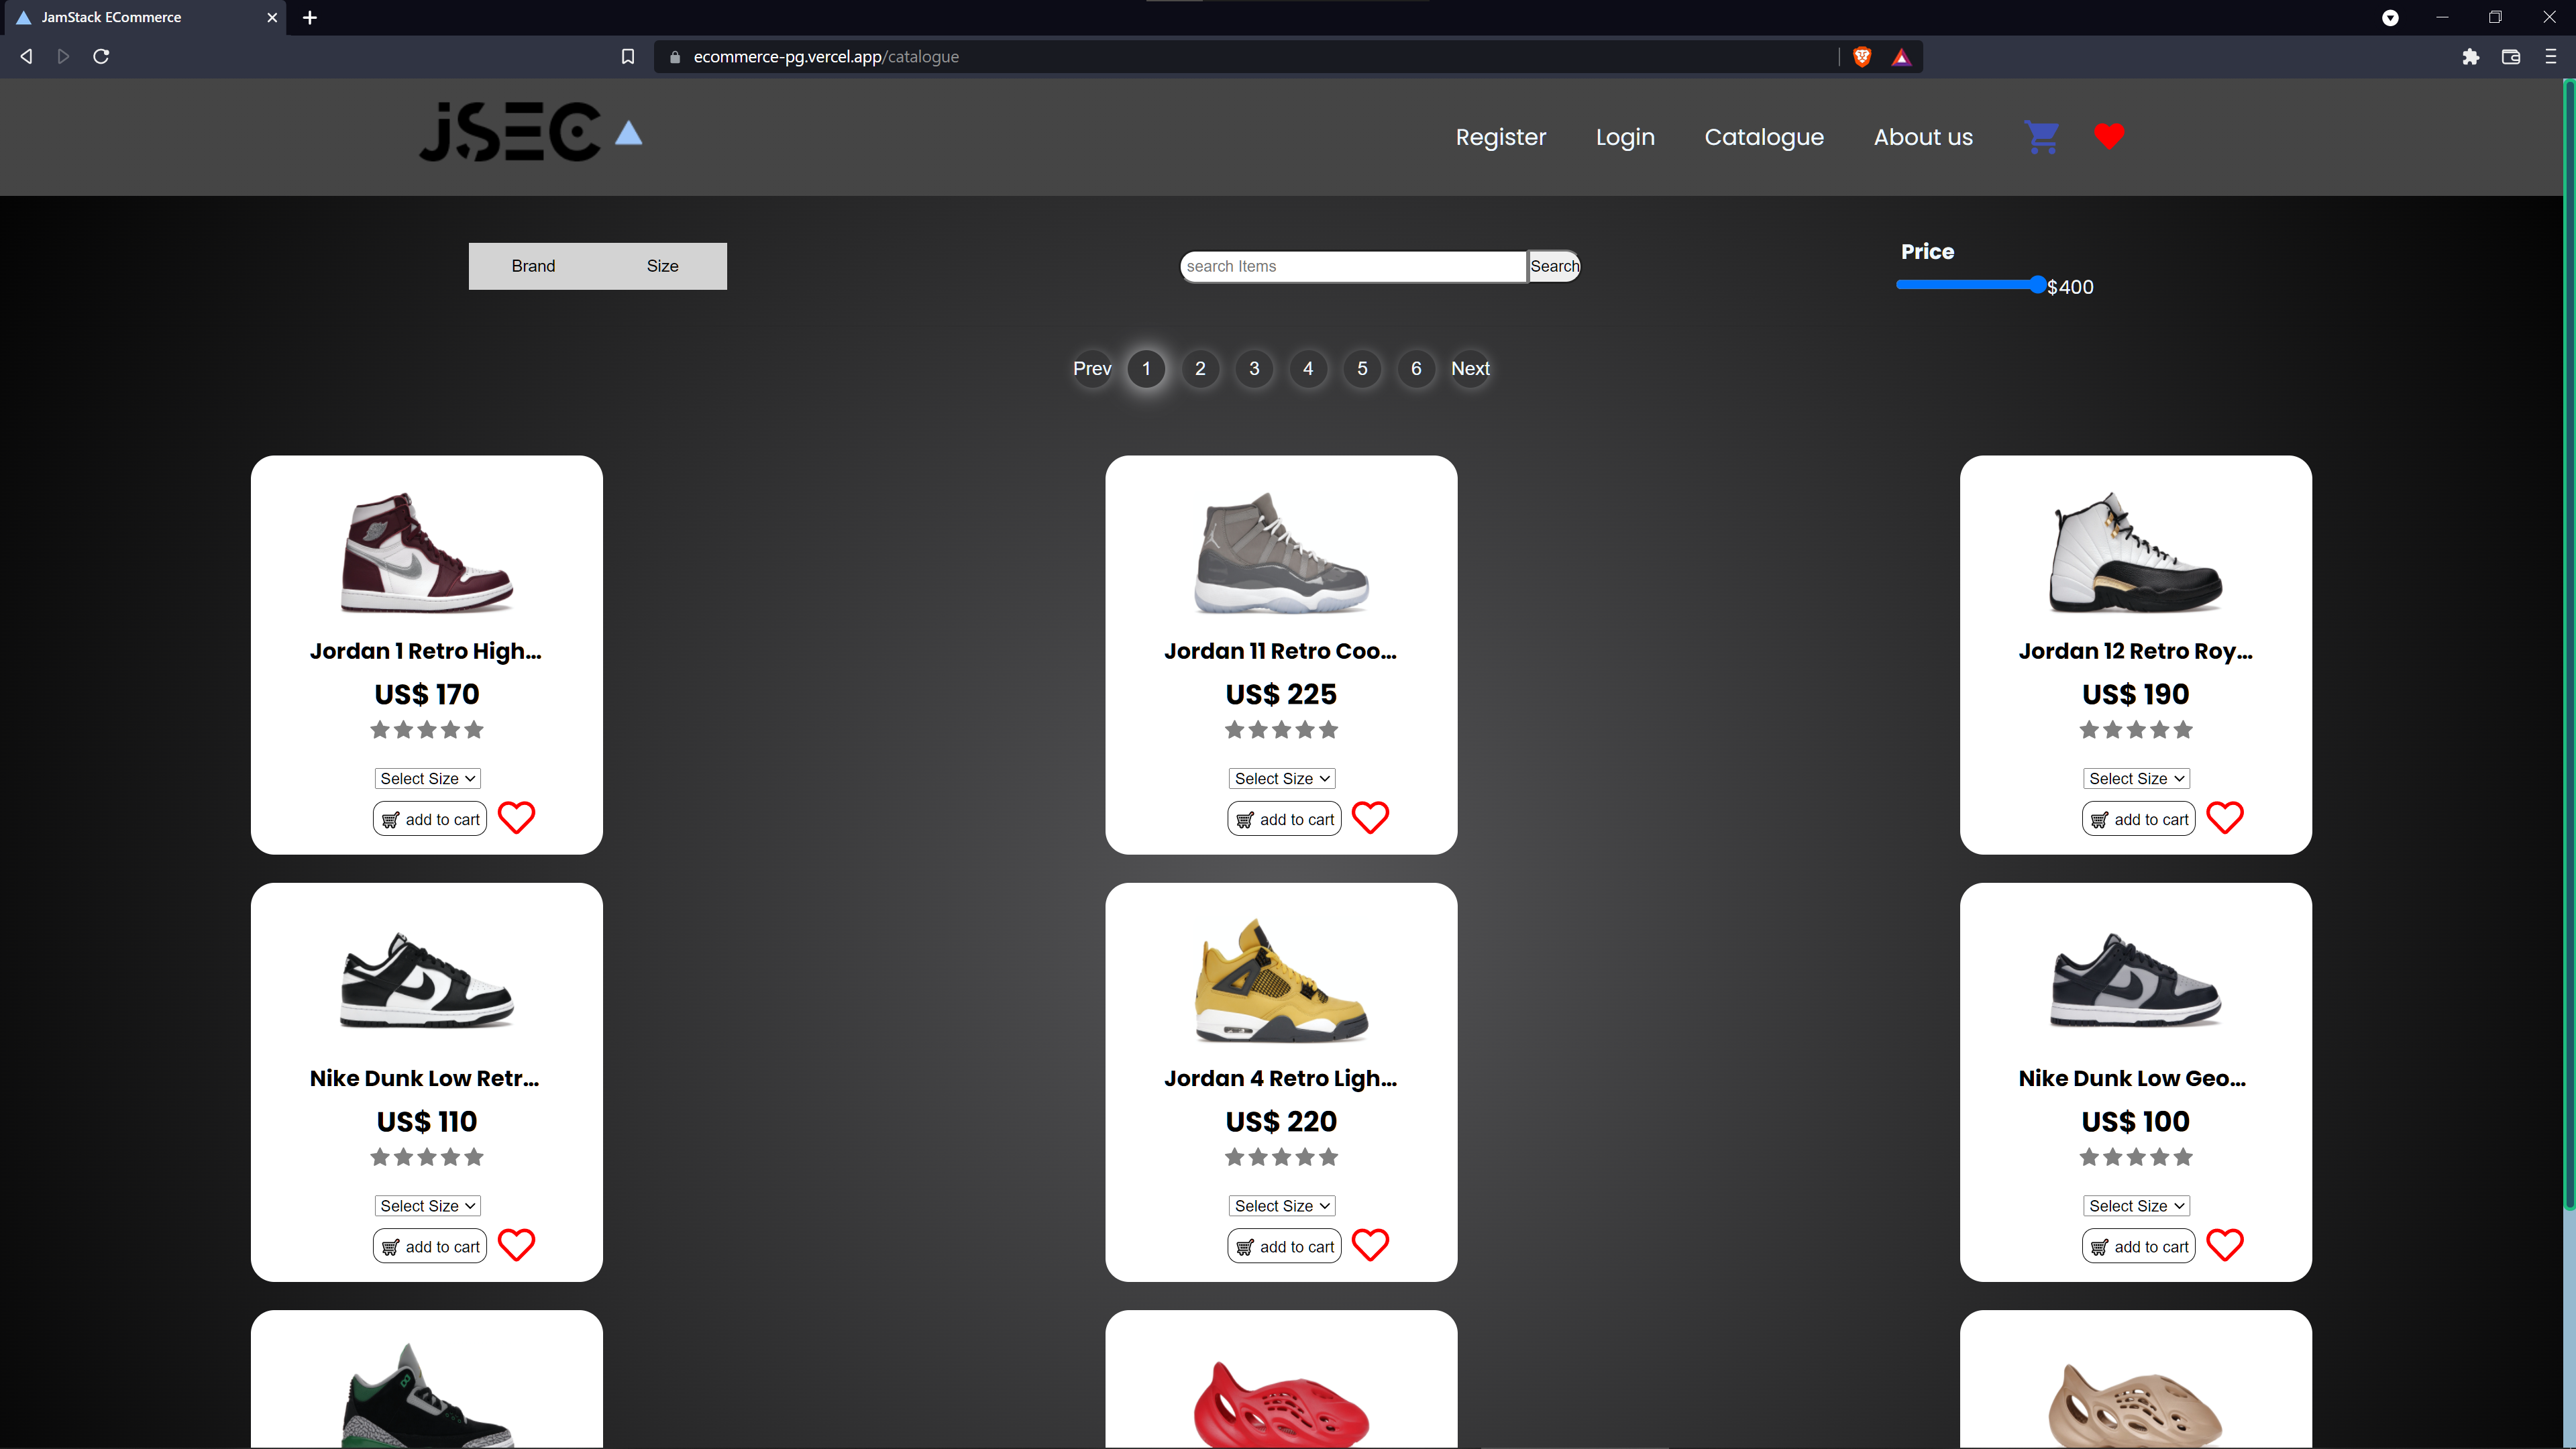Add Jordan 1 Retro High to cart

pyautogui.click(x=430, y=819)
